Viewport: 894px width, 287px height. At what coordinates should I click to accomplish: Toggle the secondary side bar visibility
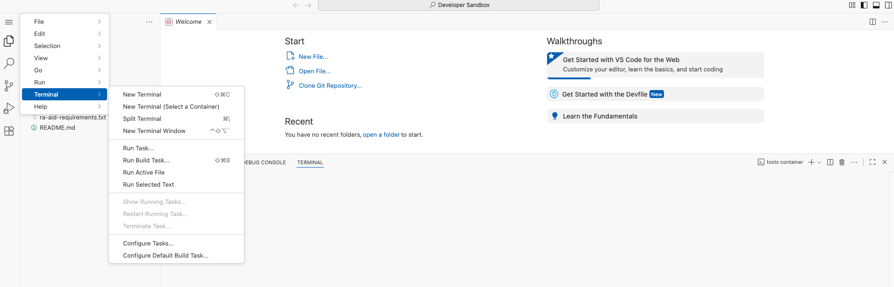tap(888, 5)
